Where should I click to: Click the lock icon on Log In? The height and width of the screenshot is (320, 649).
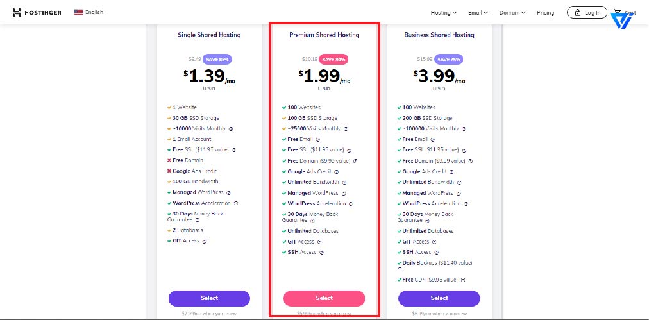pos(578,13)
